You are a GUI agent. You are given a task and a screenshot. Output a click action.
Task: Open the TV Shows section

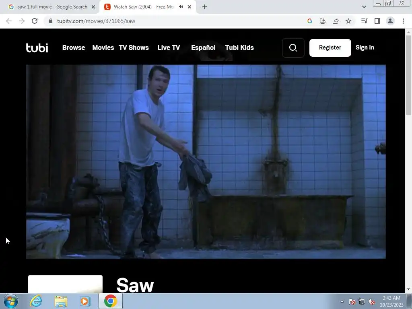(x=134, y=47)
